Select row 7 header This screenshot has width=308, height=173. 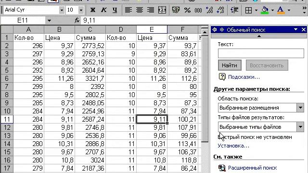(x=7, y=86)
